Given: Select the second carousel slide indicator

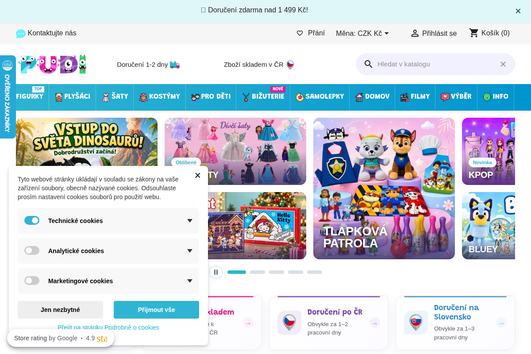Looking at the screenshot, I should coord(258,272).
